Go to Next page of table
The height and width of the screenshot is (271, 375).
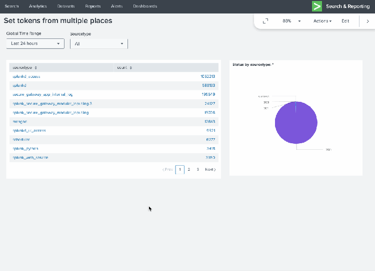pyautogui.click(x=210, y=170)
